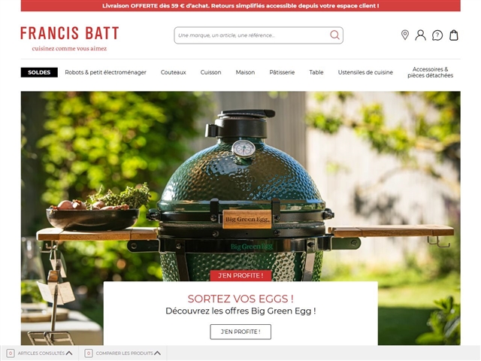Viewport: 481px width, 361px height.
Task: Expand the Articles consultés panel chevron
Action: click(69, 353)
